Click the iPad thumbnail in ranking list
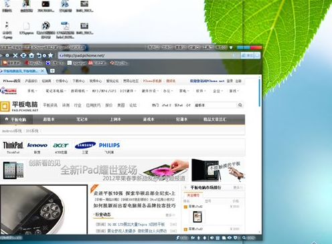This screenshot has height=244, width=332. [197, 217]
